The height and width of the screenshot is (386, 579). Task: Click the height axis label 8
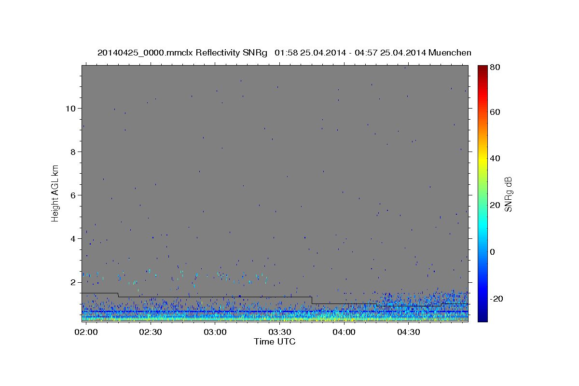click(x=72, y=152)
